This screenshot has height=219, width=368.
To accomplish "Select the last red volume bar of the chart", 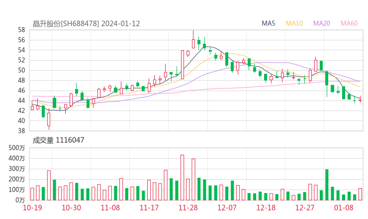I will (x=360, y=194).
